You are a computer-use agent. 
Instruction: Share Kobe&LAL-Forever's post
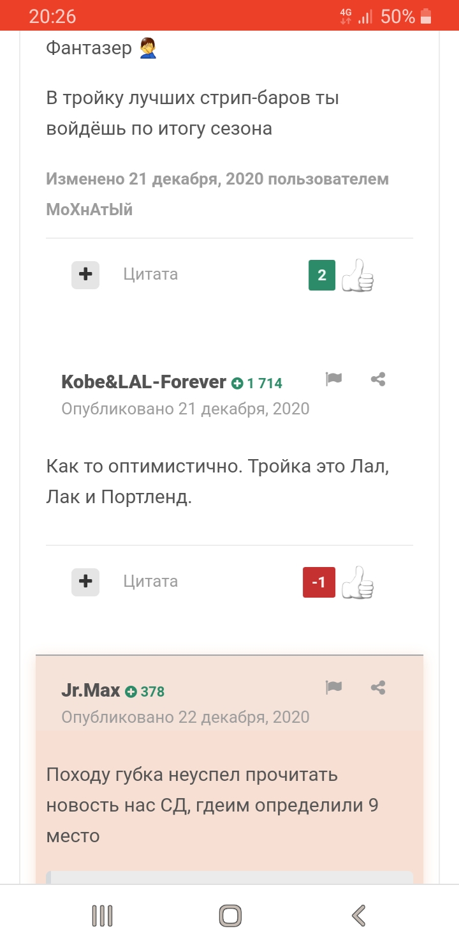[378, 379]
